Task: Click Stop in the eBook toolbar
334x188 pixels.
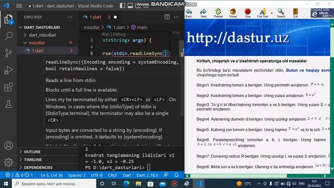Action: point(248,13)
